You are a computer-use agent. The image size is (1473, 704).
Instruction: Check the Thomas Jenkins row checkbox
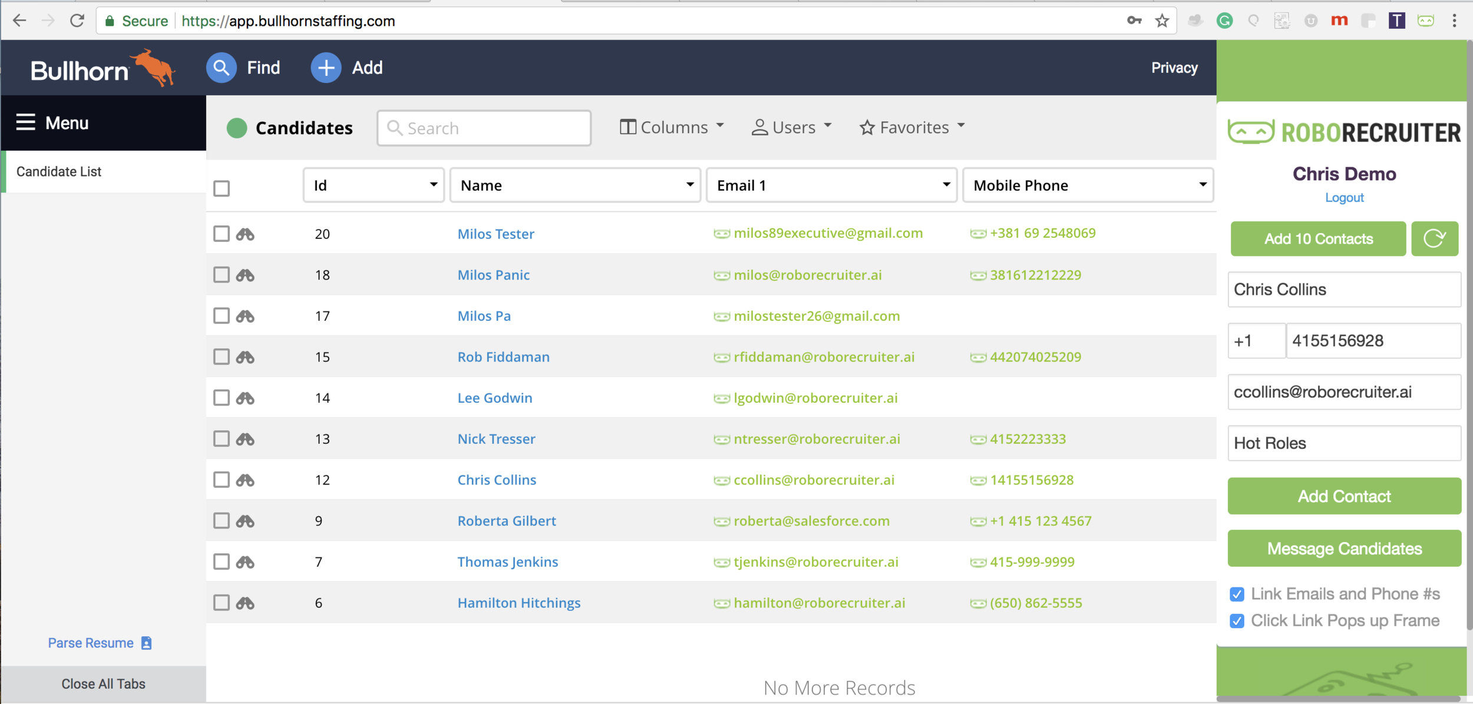tap(222, 562)
